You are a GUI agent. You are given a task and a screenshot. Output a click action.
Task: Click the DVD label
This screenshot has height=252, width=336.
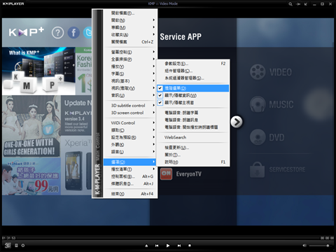click(x=276, y=137)
